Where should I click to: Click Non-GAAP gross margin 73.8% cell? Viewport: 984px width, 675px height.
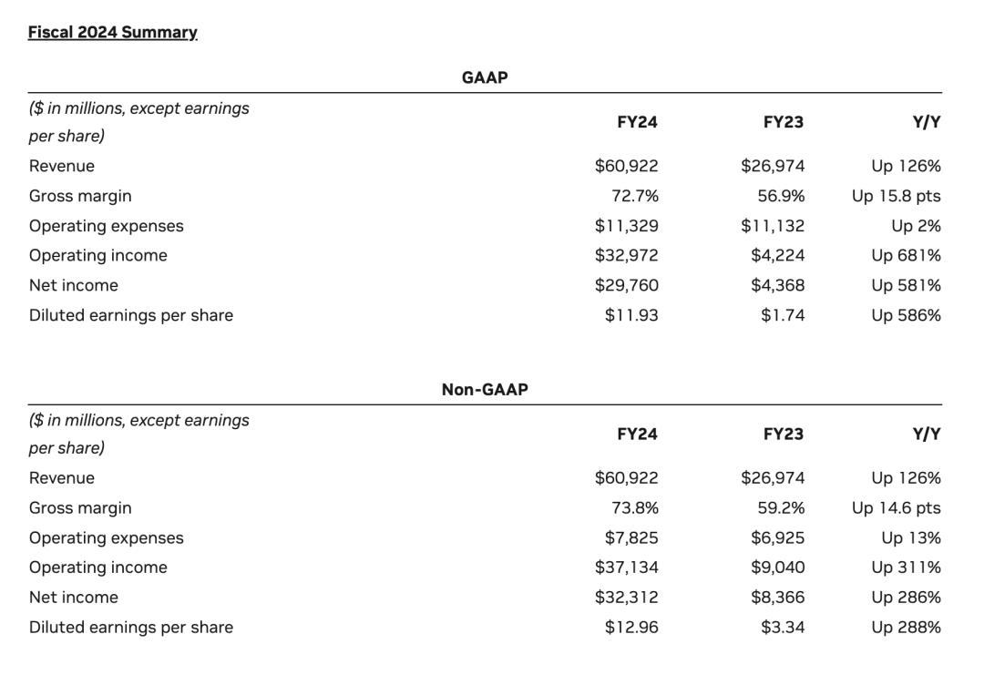pyautogui.click(x=635, y=507)
